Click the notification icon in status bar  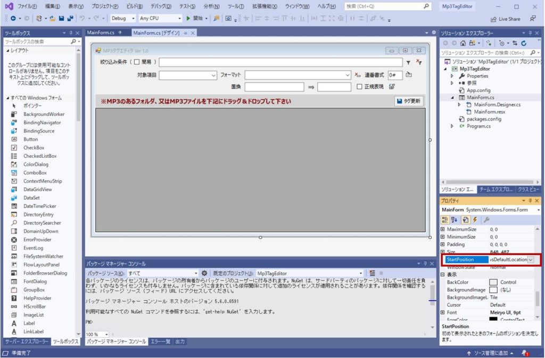(525, 353)
